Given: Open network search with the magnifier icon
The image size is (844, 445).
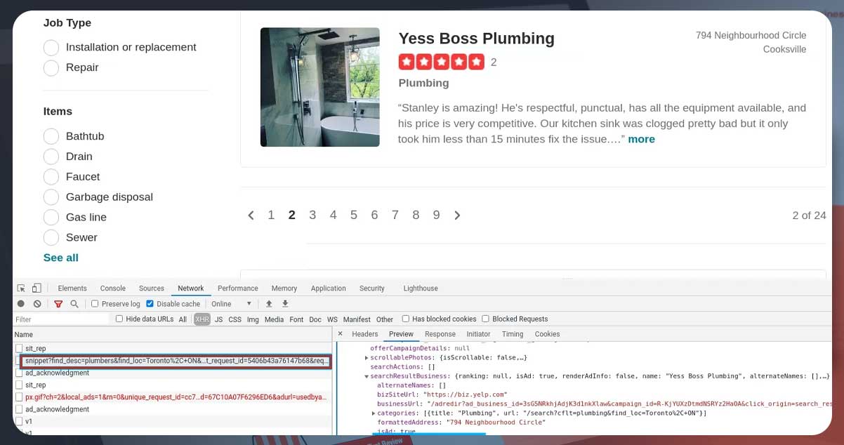Looking at the screenshot, I should pyautogui.click(x=74, y=304).
